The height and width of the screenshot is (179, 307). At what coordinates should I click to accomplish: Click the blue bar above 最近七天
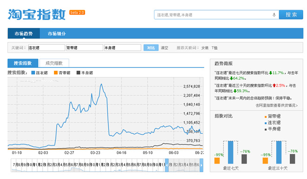point(231,152)
